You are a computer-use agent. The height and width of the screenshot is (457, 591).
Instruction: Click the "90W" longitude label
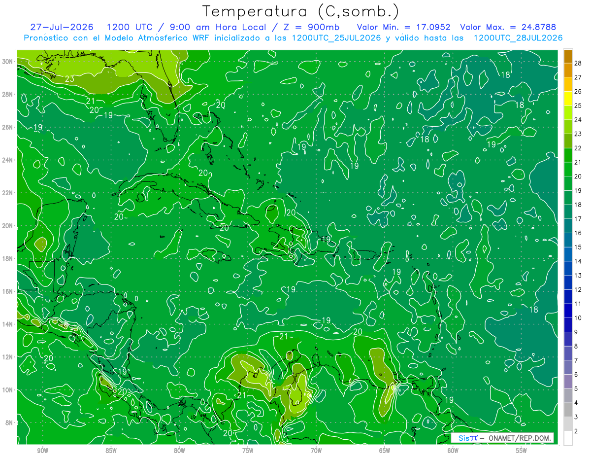43,451
